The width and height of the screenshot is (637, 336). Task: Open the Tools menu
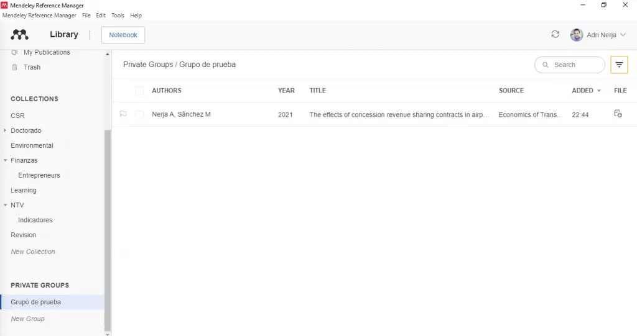[x=118, y=15]
